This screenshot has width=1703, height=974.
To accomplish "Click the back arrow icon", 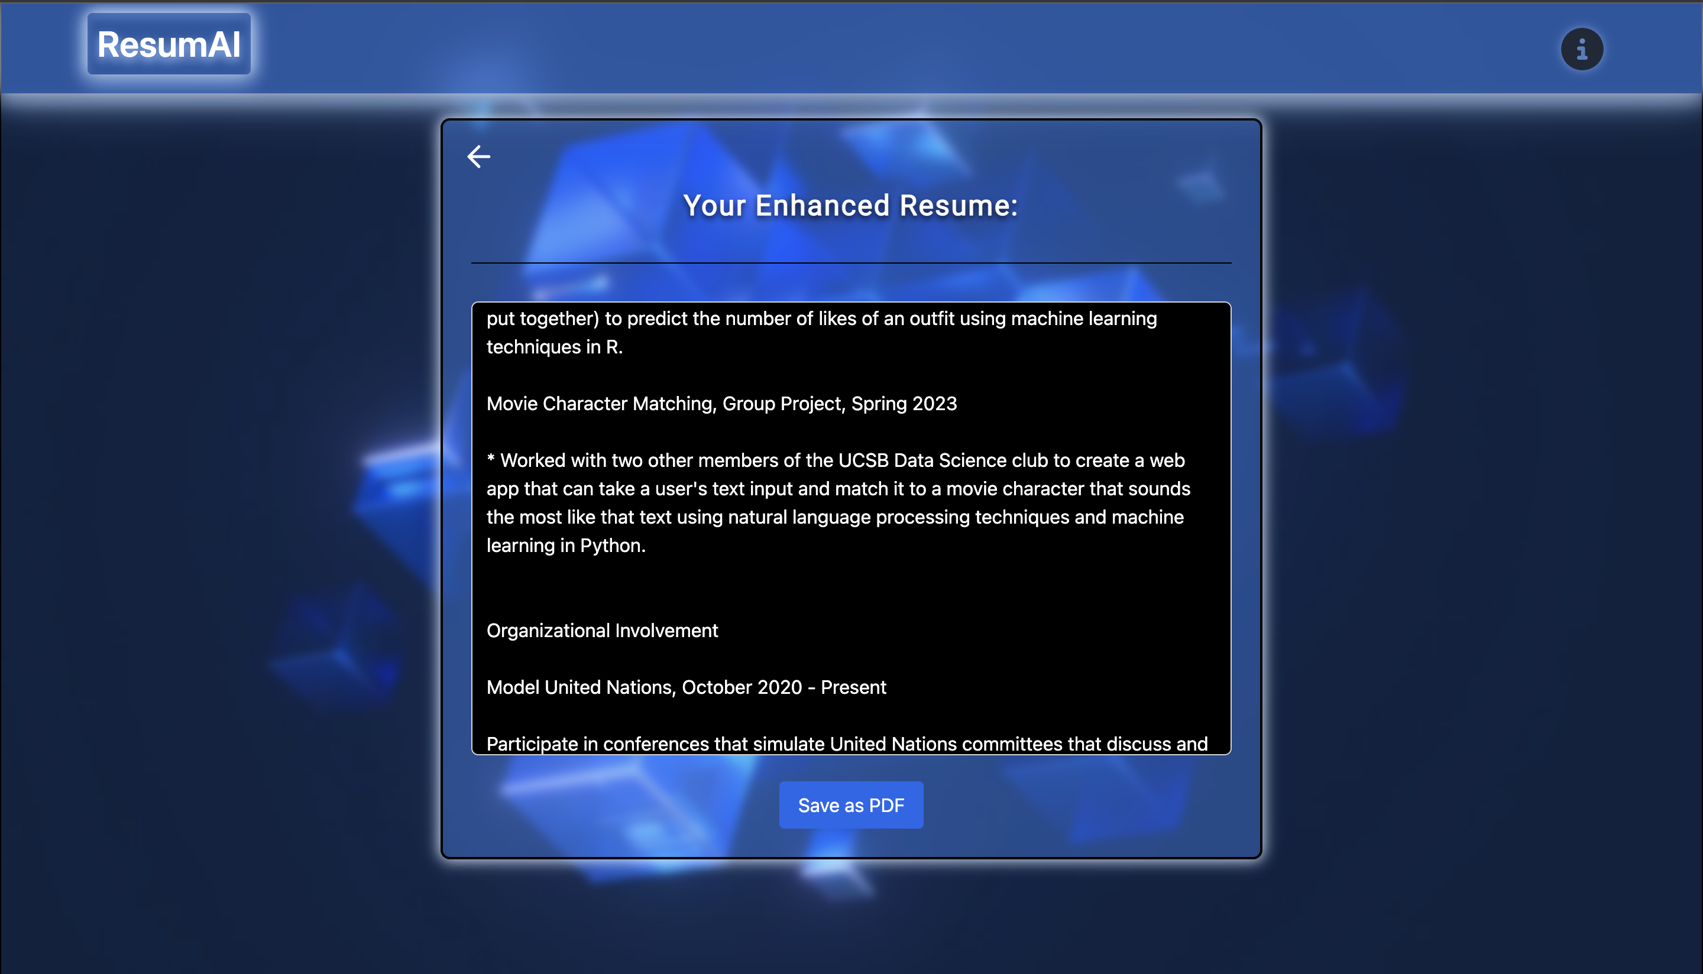I will tap(478, 157).
